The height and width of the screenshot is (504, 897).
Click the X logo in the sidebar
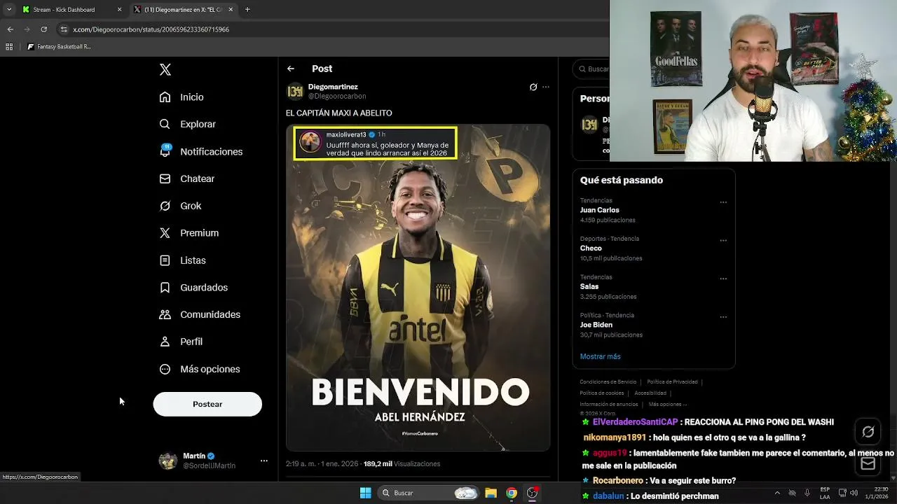point(165,69)
